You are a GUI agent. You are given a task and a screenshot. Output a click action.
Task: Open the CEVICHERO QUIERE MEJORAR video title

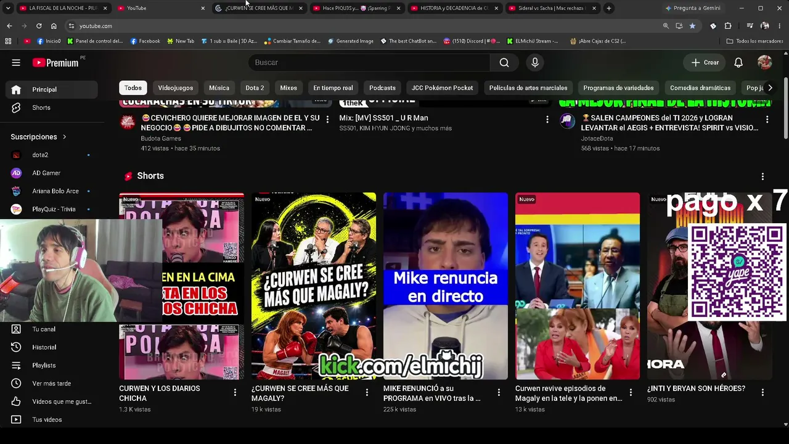(x=231, y=123)
